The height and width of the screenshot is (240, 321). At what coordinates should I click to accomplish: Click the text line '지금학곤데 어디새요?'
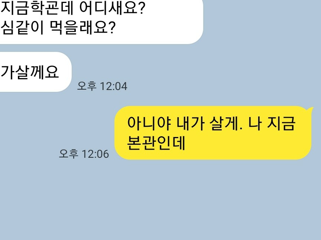(x=73, y=8)
